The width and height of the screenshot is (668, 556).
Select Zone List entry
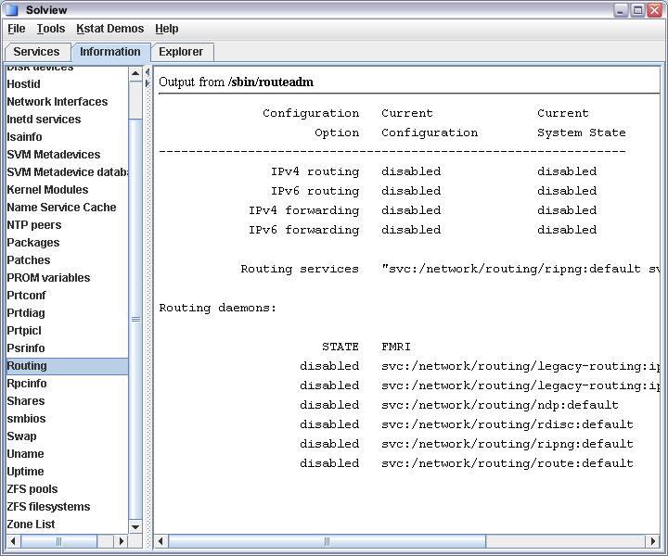click(x=68, y=524)
